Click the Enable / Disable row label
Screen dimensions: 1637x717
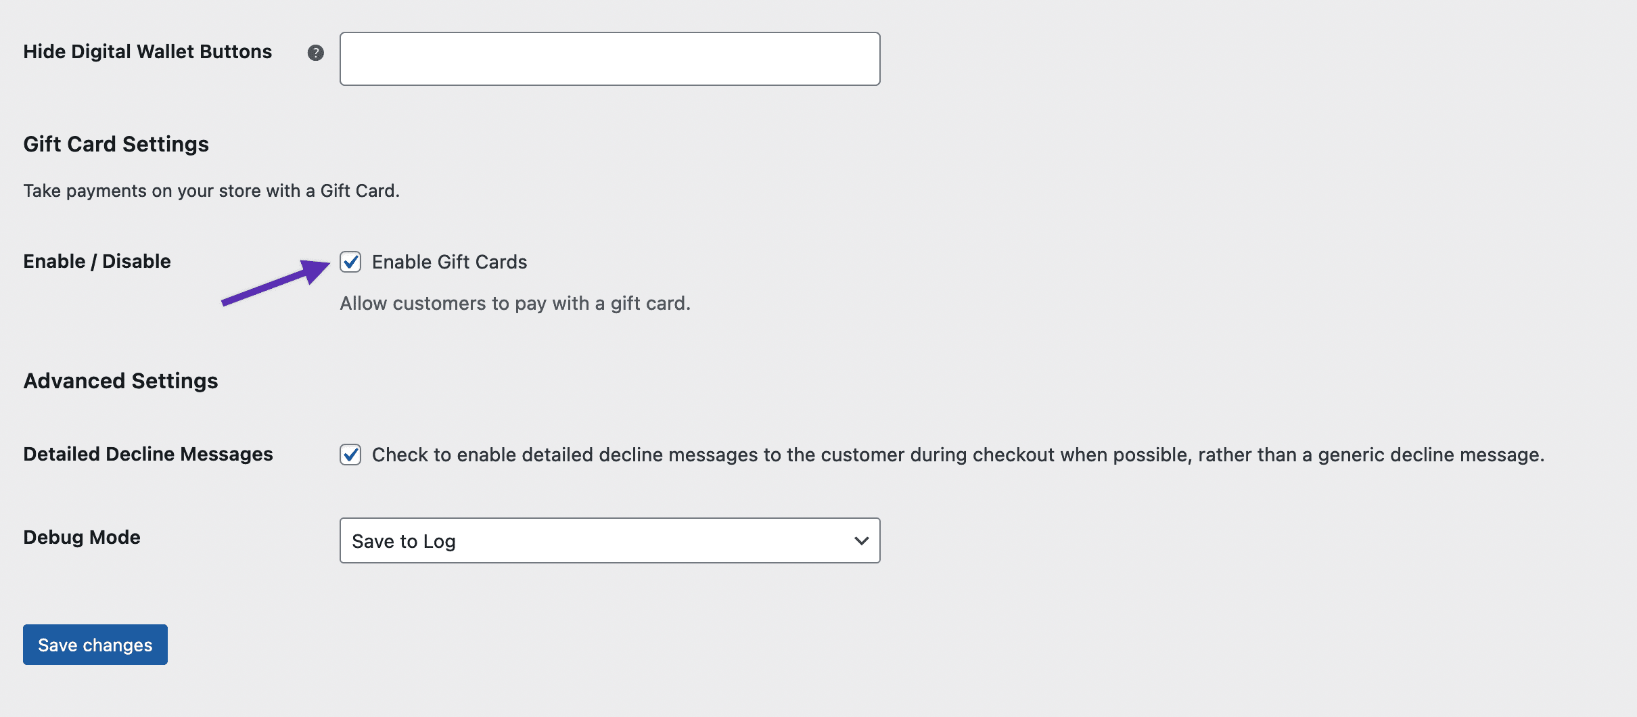pyautogui.click(x=97, y=261)
